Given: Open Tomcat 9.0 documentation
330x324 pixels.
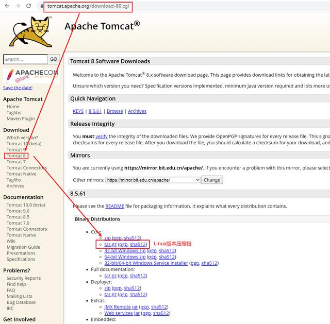Looking at the screenshot, I should 18,211.
